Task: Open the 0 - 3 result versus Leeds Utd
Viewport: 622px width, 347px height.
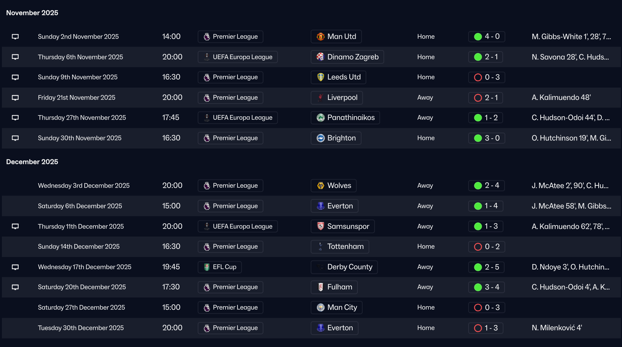Action: tap(492, 77)
